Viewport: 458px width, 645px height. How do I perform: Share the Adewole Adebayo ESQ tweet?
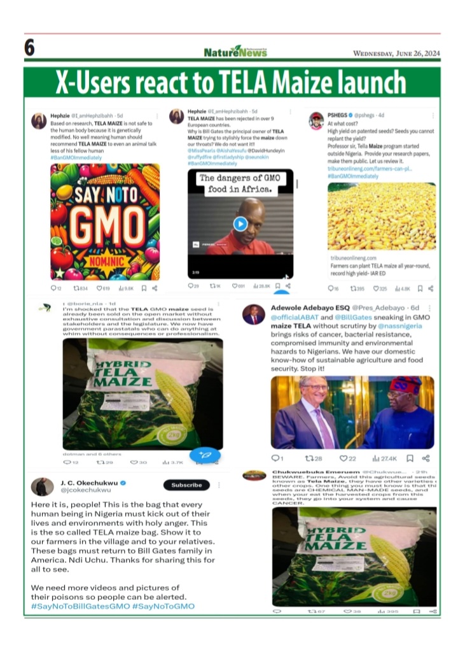click(x=426, y=458)
